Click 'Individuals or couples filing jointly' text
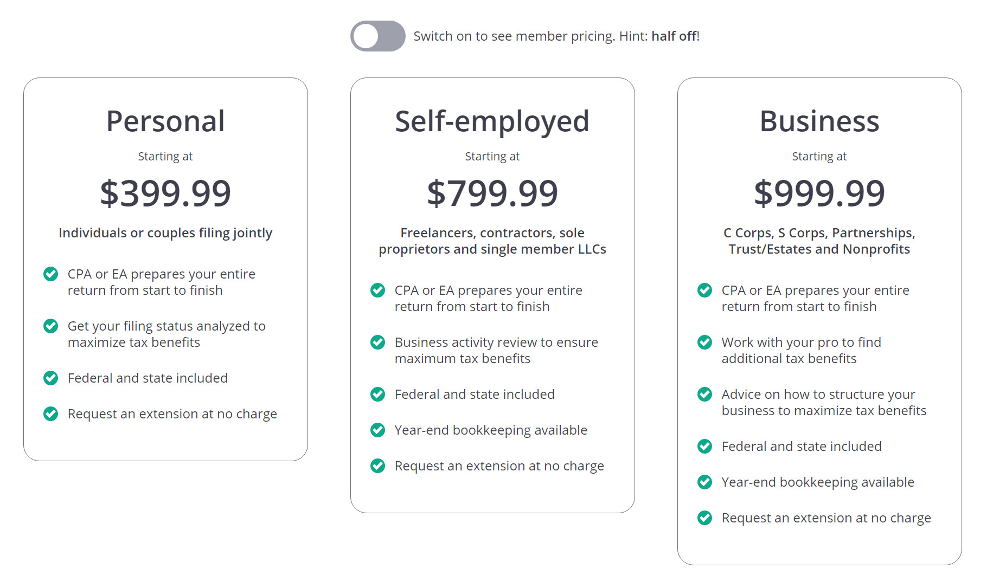The width and height of the screenshot is (993, 575). pos(165,233)
